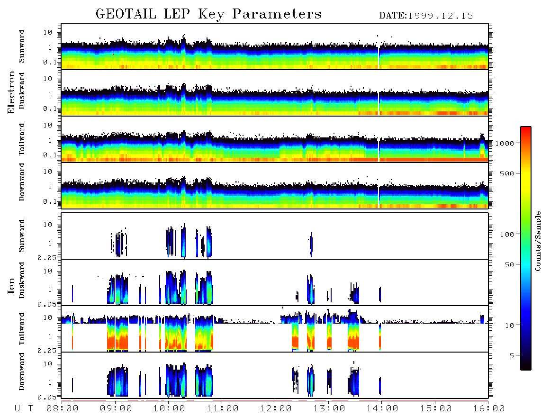Click the "16:00" time tick label

pyautogui.click(x=489, y=408)
